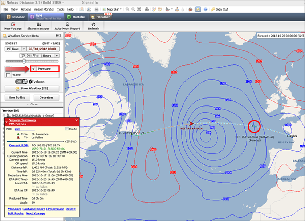Click the SHIZUKU voyage ship icon
This screenshot has height=221, width=305.
click(9, 116)
